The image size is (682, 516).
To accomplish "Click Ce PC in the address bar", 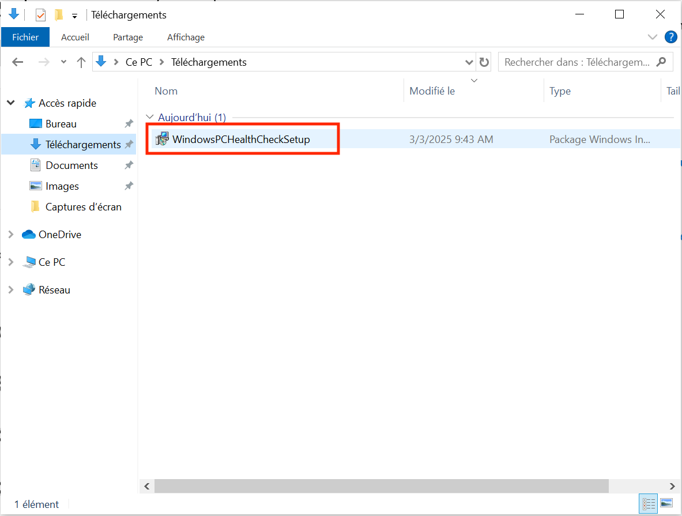I will coord(139,62).
